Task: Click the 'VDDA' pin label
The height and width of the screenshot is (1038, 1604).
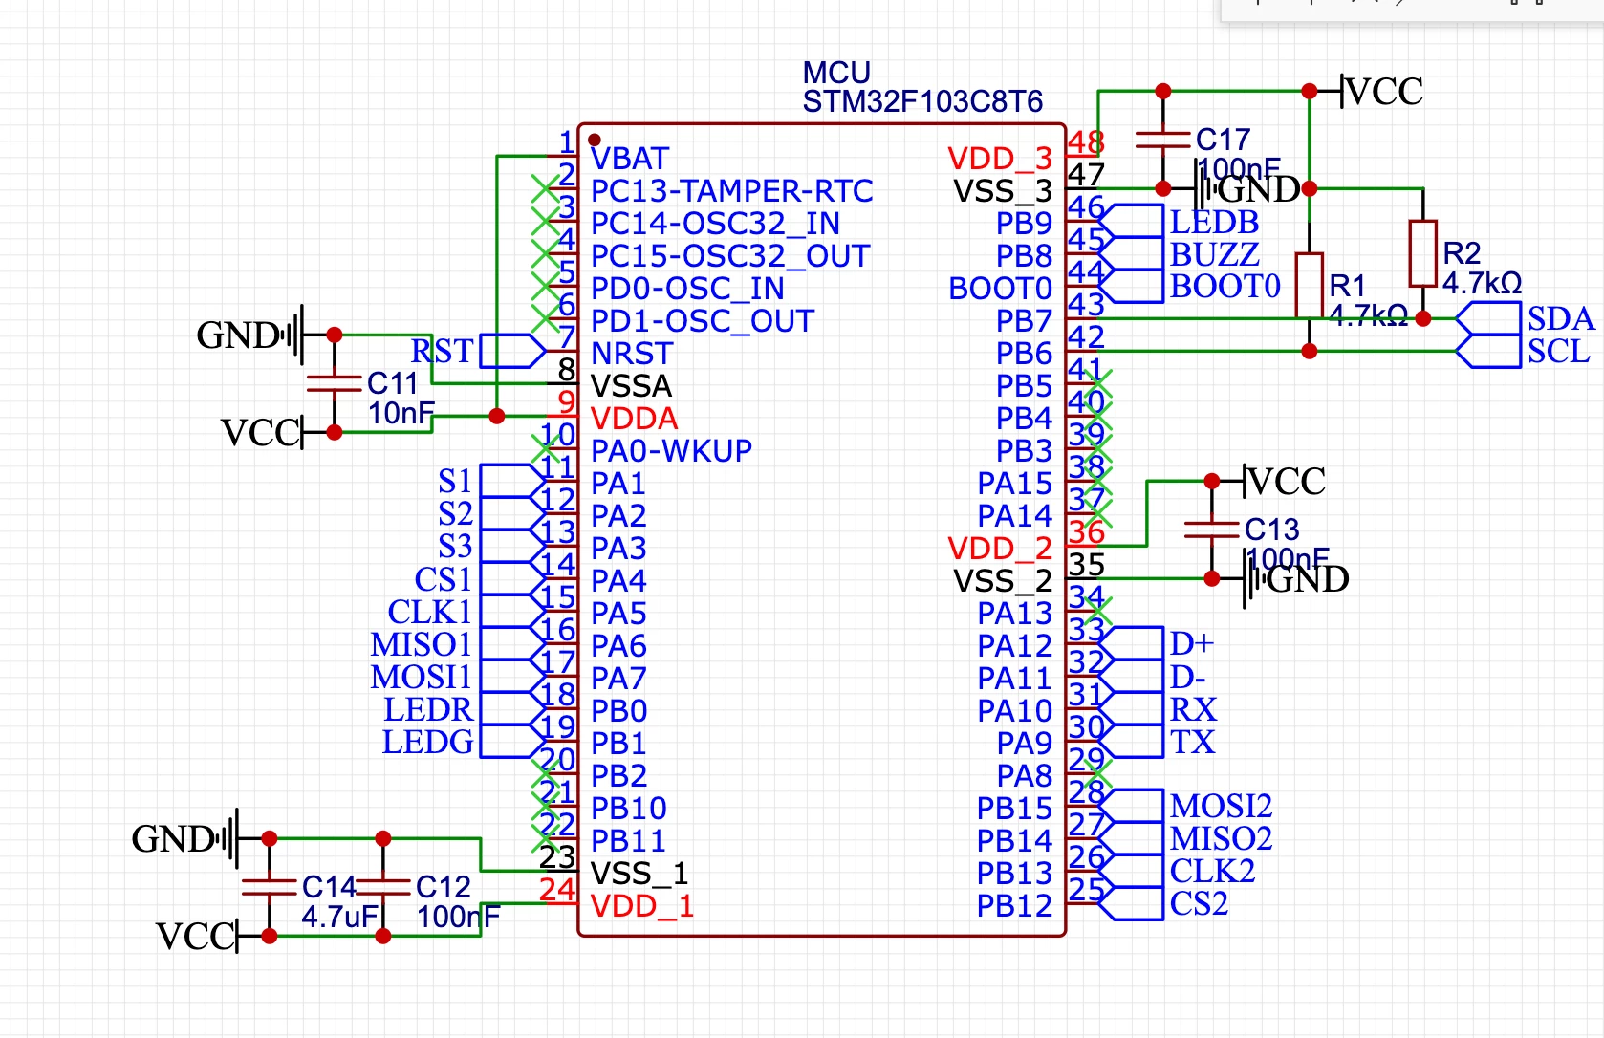Action: (635, 419)
